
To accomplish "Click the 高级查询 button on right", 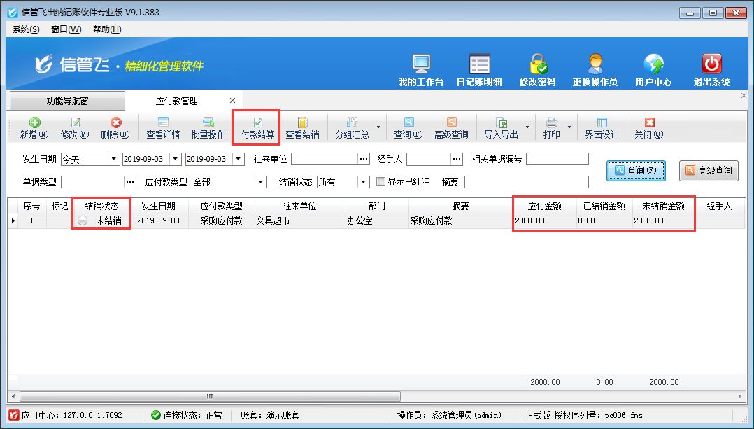I will [x=709, y=170].
